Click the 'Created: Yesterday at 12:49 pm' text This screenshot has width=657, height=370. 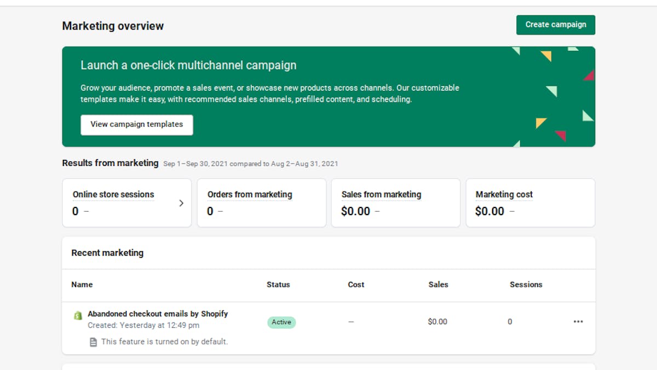point(143,325)
